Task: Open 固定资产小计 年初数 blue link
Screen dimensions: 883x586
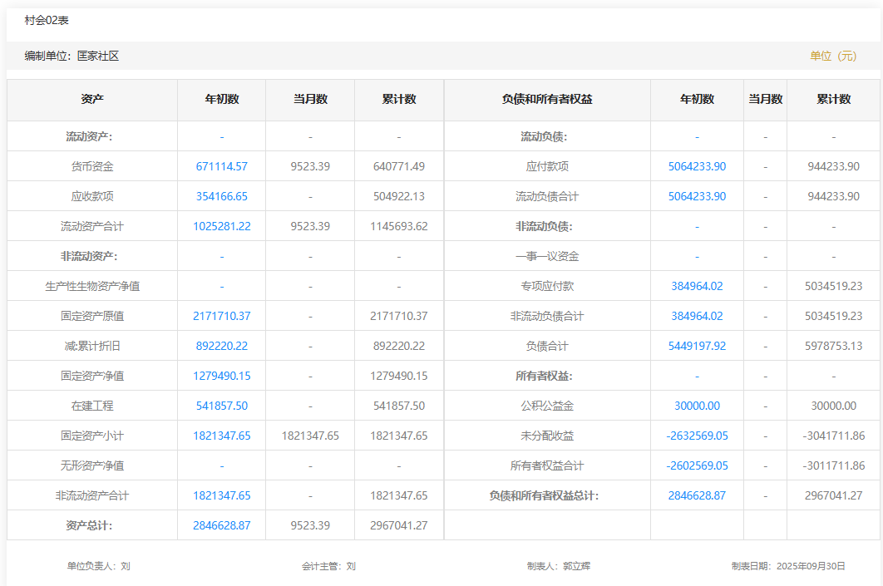Action: pos(221,436)
